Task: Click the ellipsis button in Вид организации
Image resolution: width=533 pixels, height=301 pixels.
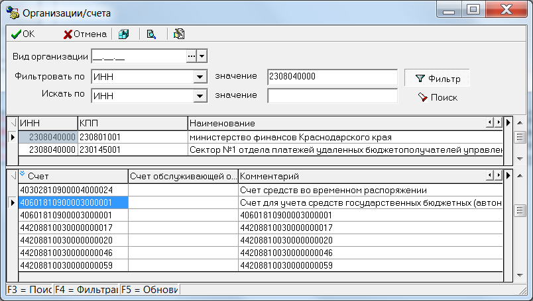Action: [191, 57]
